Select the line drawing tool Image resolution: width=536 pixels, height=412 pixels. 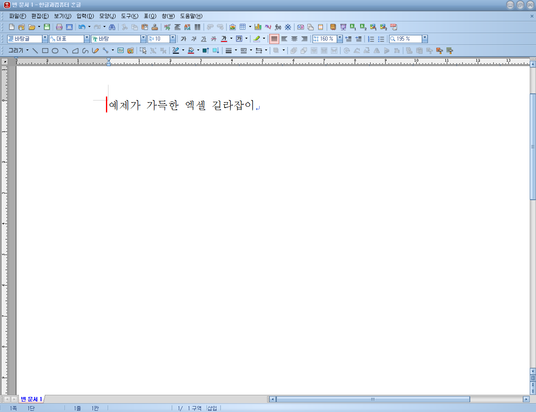coord(35,51)
